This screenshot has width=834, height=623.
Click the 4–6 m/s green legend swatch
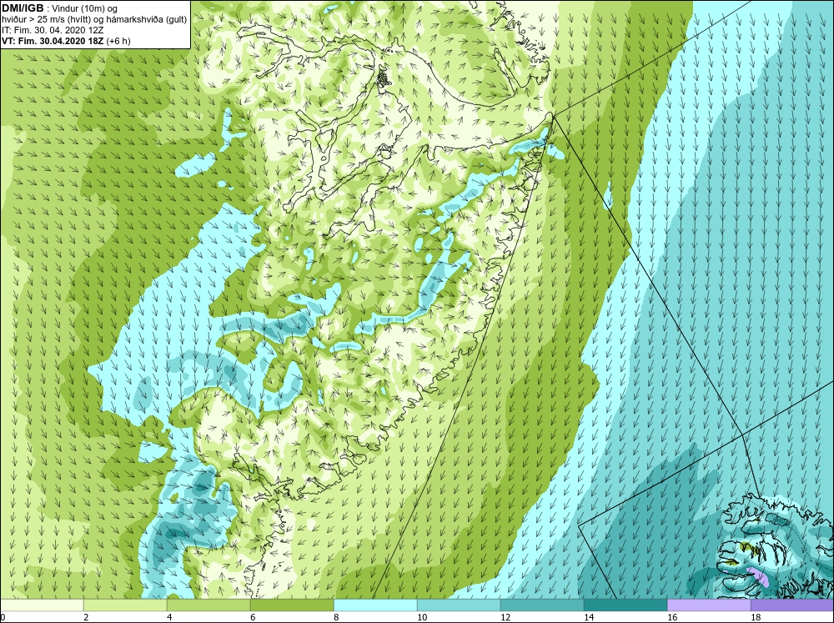click(x=208, y=605)
